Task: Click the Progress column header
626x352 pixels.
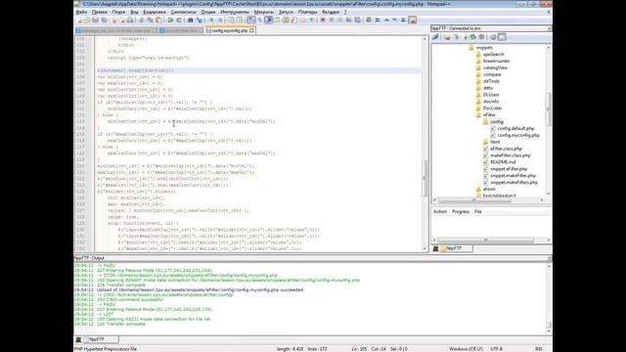Action: 461,211
